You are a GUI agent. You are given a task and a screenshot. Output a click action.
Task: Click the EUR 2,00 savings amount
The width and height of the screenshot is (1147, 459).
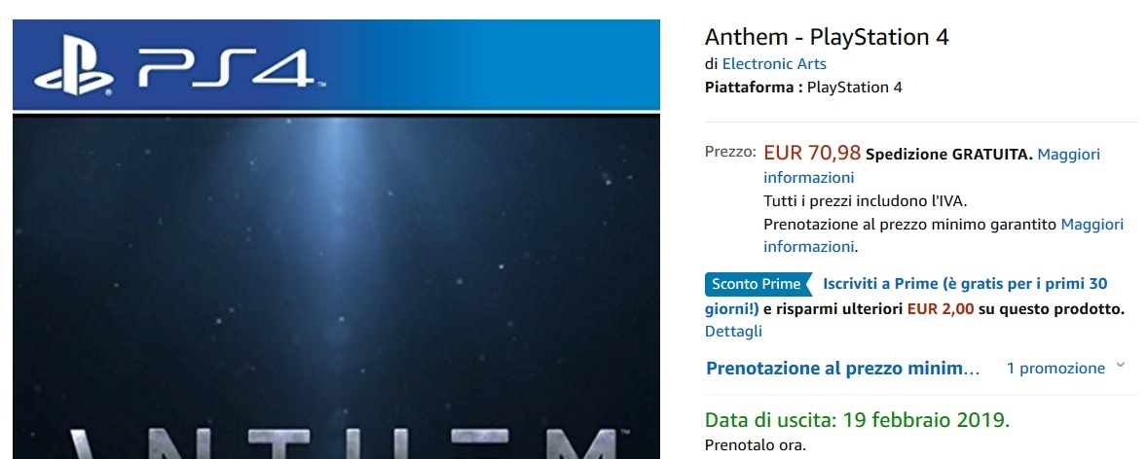tap(940, 309)
